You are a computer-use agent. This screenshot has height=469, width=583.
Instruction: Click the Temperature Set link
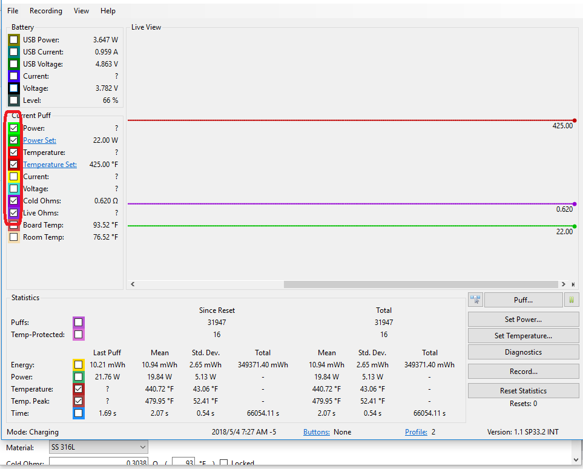[x=50, y=165]
